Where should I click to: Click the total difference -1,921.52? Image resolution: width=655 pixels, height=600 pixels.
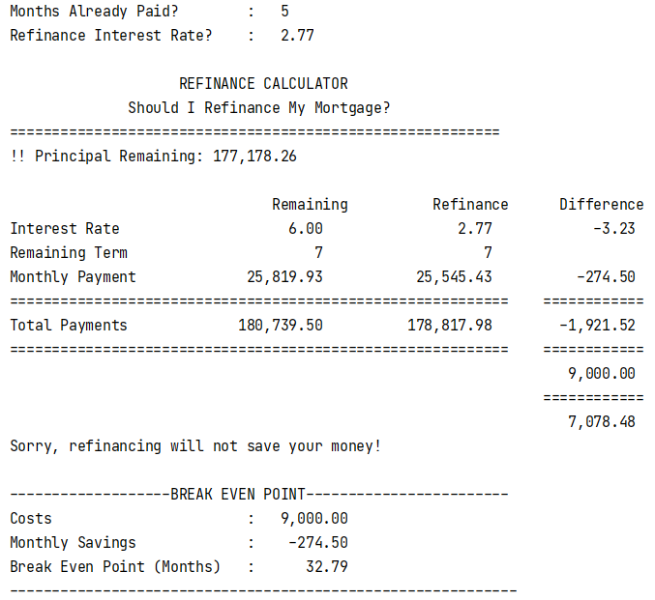tap(597, 326)
